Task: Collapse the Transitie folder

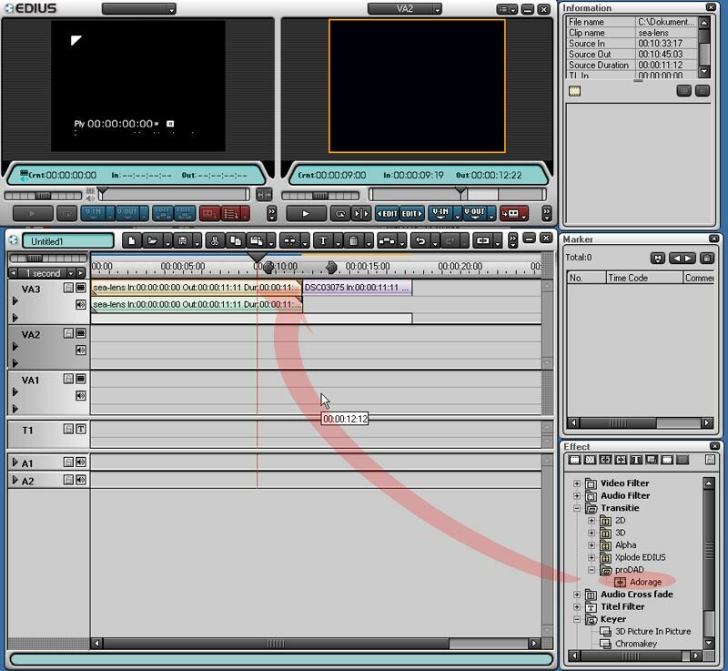Action: [577, 508]
